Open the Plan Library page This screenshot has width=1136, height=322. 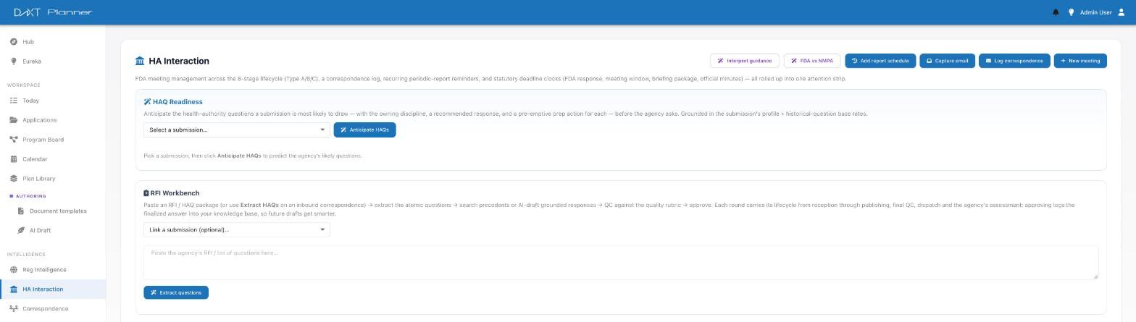53,179
